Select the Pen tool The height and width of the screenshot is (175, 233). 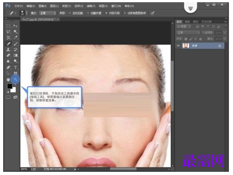point(8,67)
